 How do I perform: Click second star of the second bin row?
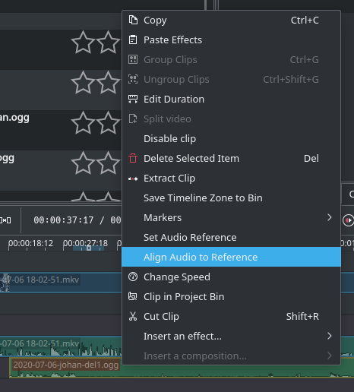(108, 83)
